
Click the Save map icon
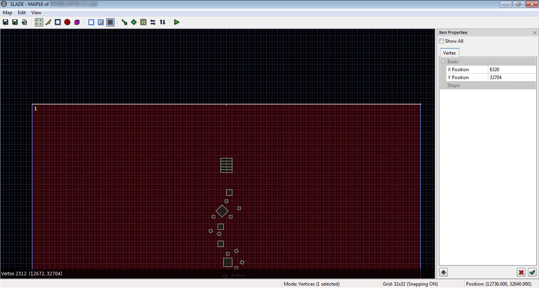(x=6, y=22)
